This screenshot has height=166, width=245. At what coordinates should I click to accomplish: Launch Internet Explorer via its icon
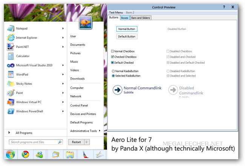pyautogui.click(x=11, y=38)
